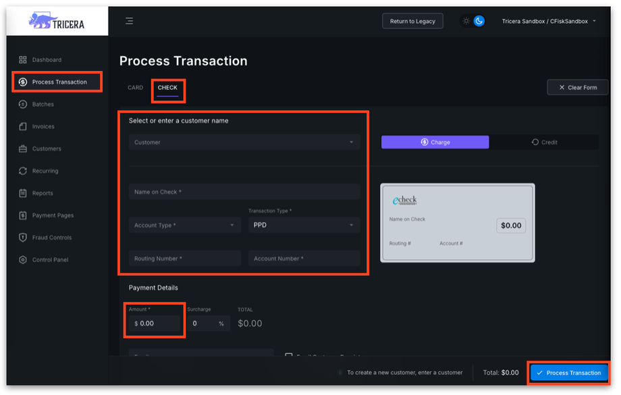621x395 pixels.
Task: Switch to the CARD tab
Action: coord(135,88)
